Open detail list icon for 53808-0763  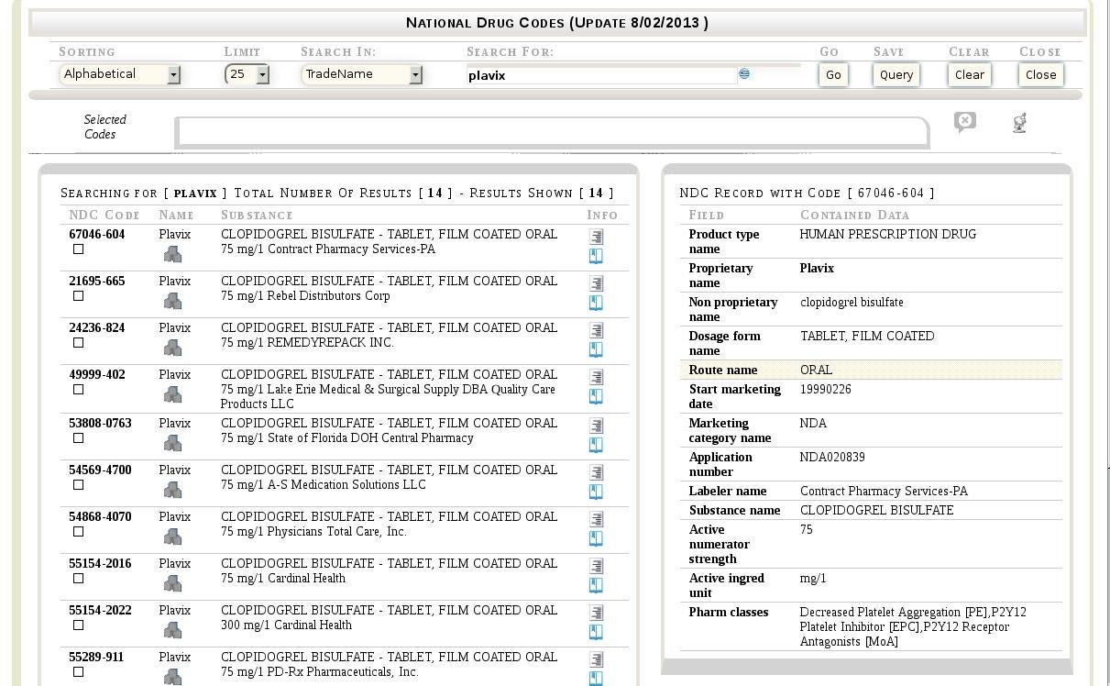coord(597,425)
